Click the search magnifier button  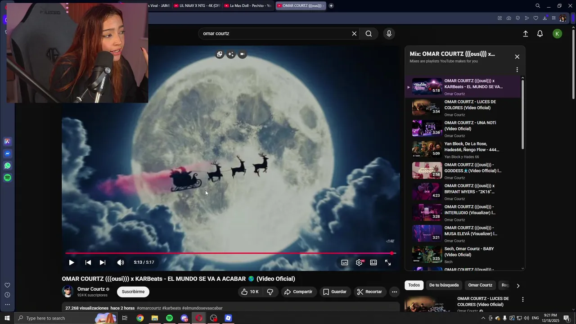(x=369, y=33)
